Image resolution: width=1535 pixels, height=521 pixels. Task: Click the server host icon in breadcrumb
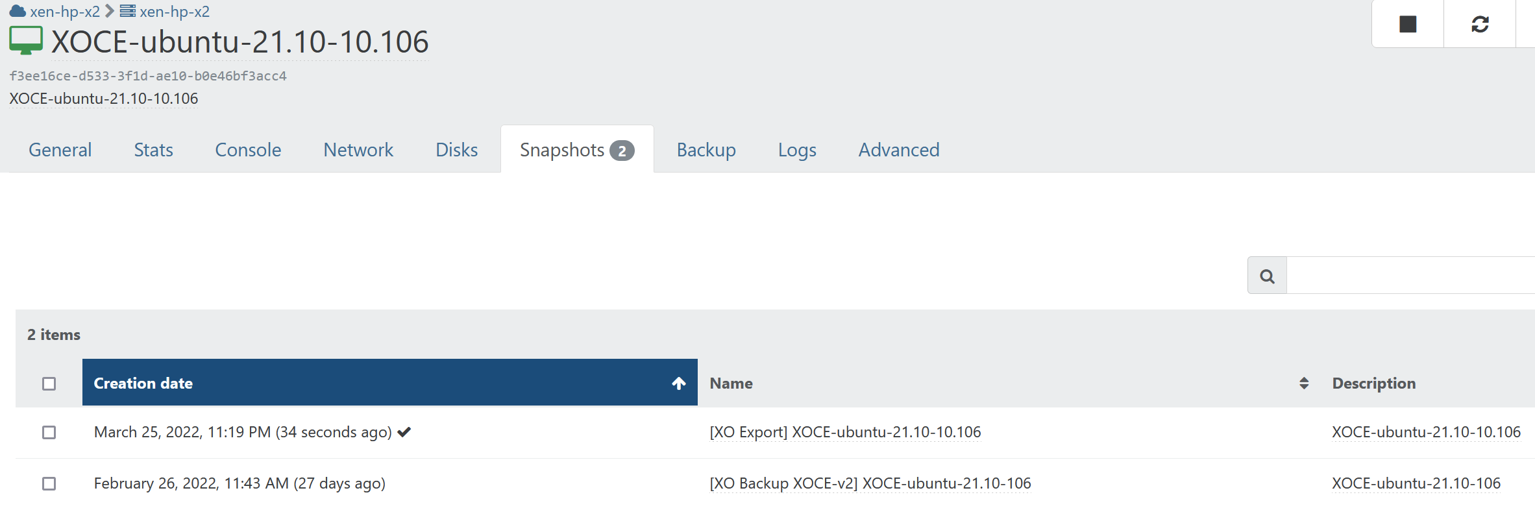tap(128, 11)
